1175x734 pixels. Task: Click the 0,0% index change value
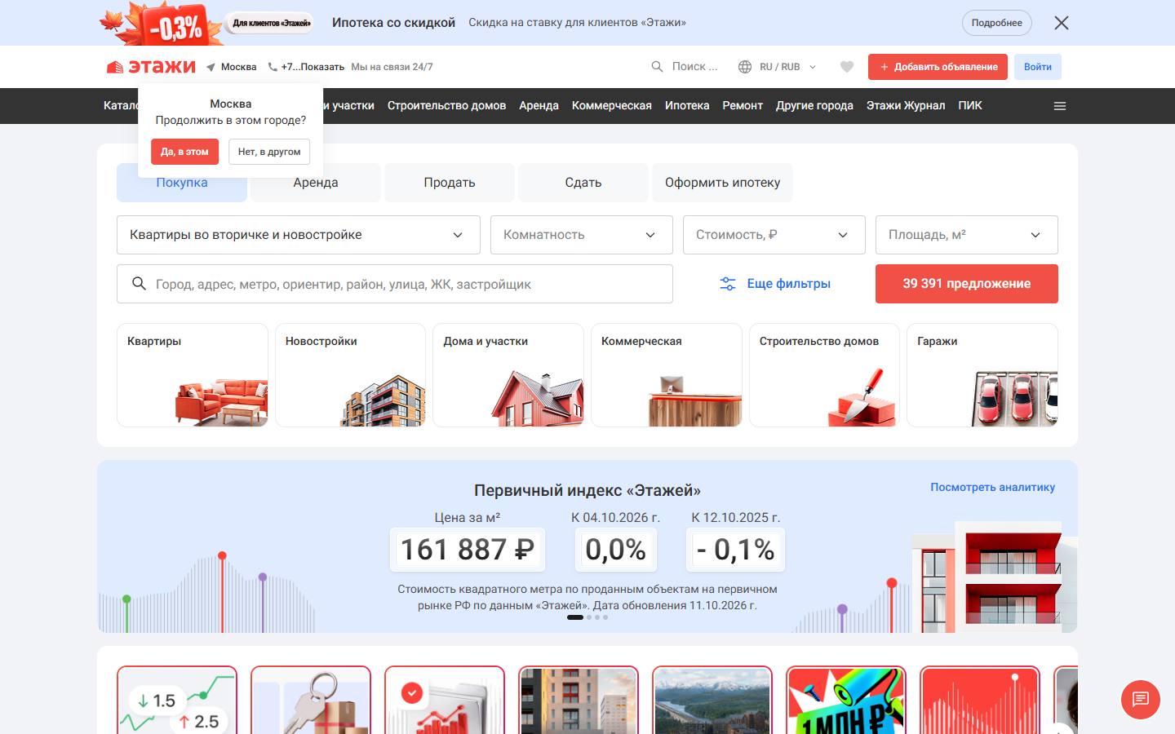pos(616,550)
